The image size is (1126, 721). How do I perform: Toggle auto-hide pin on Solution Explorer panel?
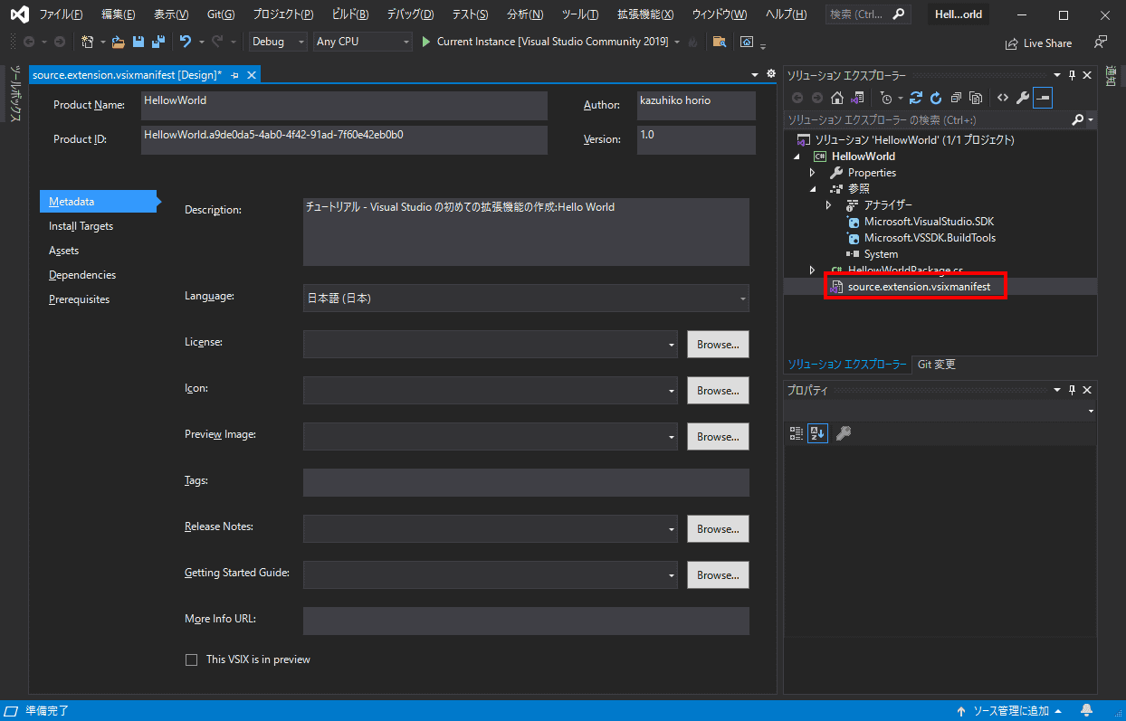[x=1073, y=75]
